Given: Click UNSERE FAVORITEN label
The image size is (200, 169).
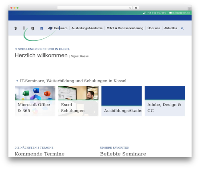Looking at the screenshot, I should 115,147.
